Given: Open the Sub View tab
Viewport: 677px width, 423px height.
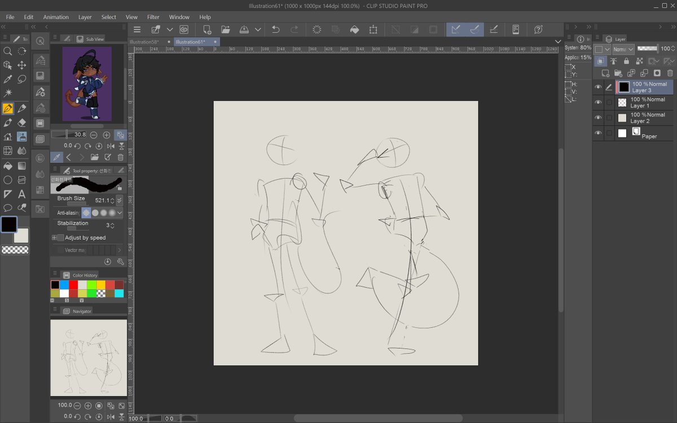Looking at the screenshot, I should (90, 39).
